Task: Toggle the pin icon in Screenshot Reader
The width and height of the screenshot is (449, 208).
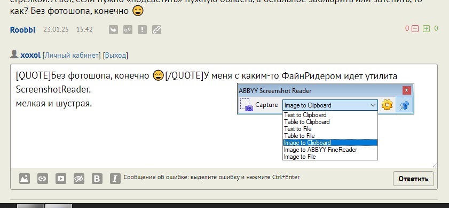Action: click(x=404, y=105)
